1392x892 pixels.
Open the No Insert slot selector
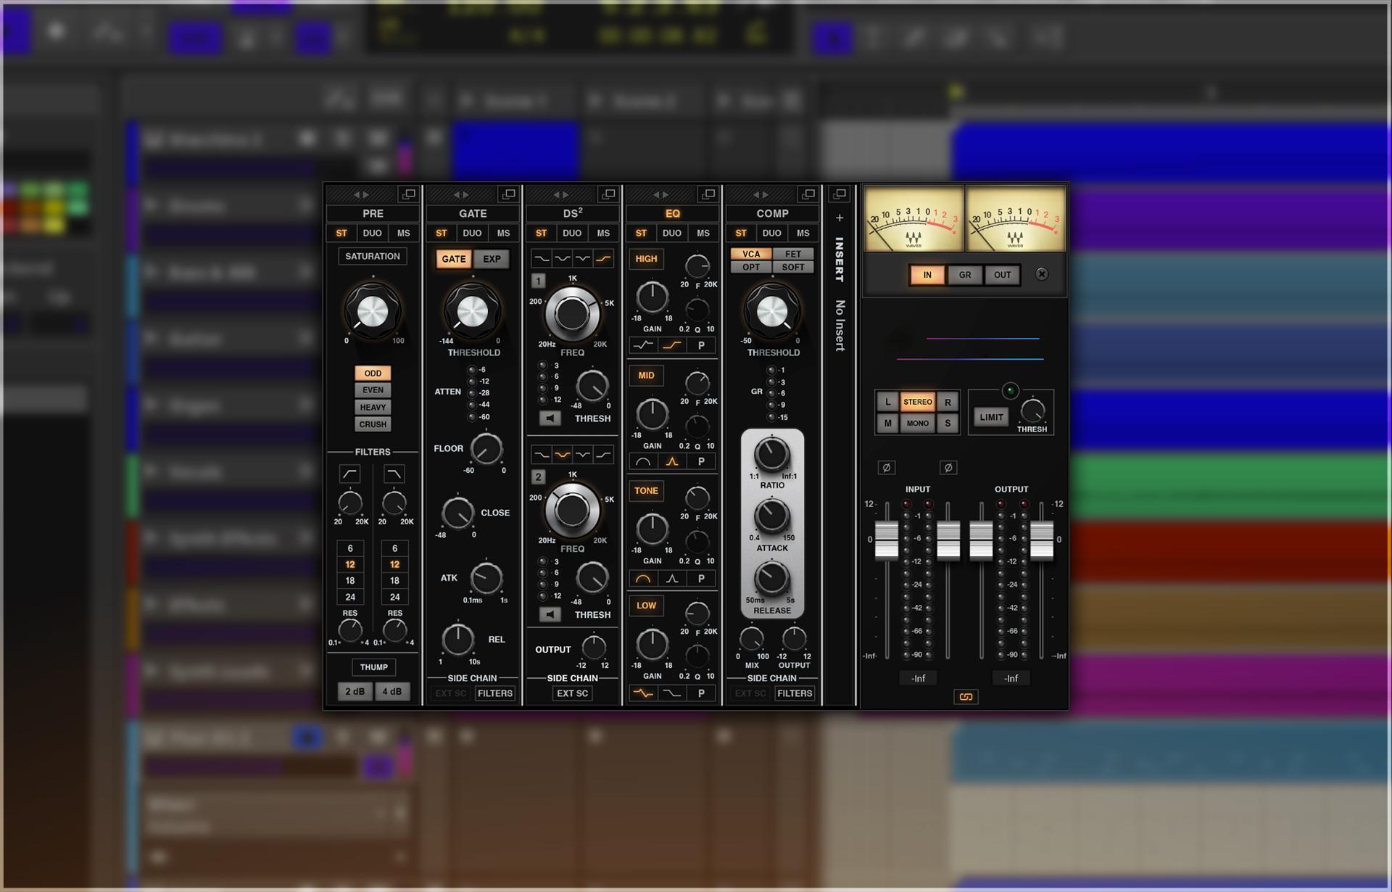click(x=840, y=326)
